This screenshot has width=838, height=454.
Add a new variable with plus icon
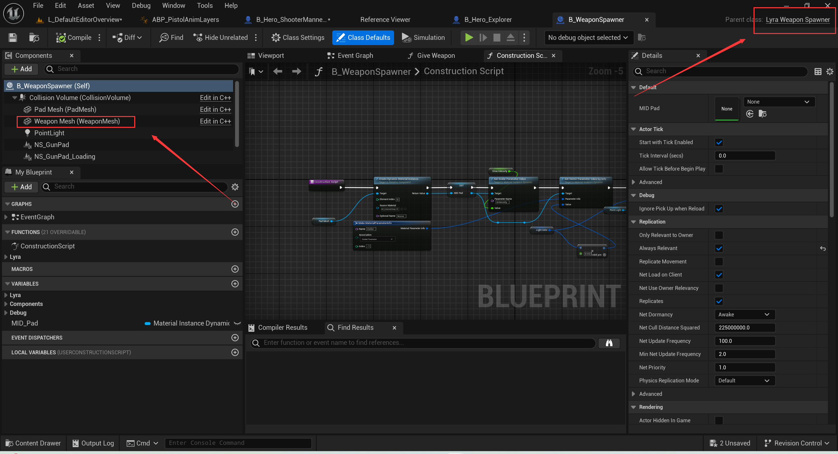[235, 284]
